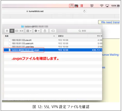Open the Wi-Fi status menu
The image size is (122, 111).
pos(102,6)
